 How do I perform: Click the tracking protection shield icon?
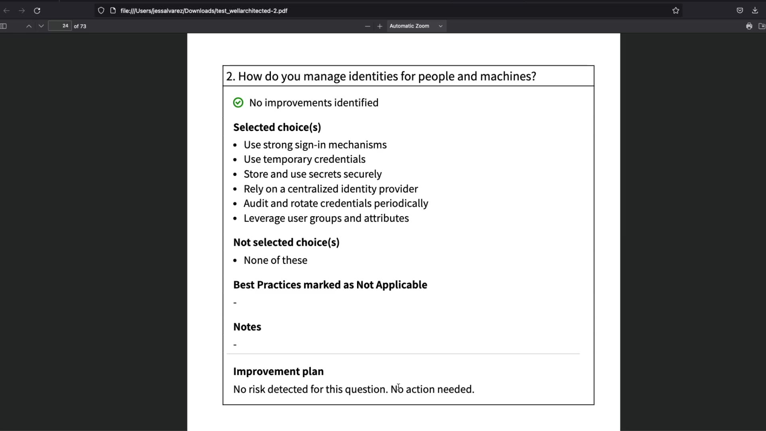[101, 11]
